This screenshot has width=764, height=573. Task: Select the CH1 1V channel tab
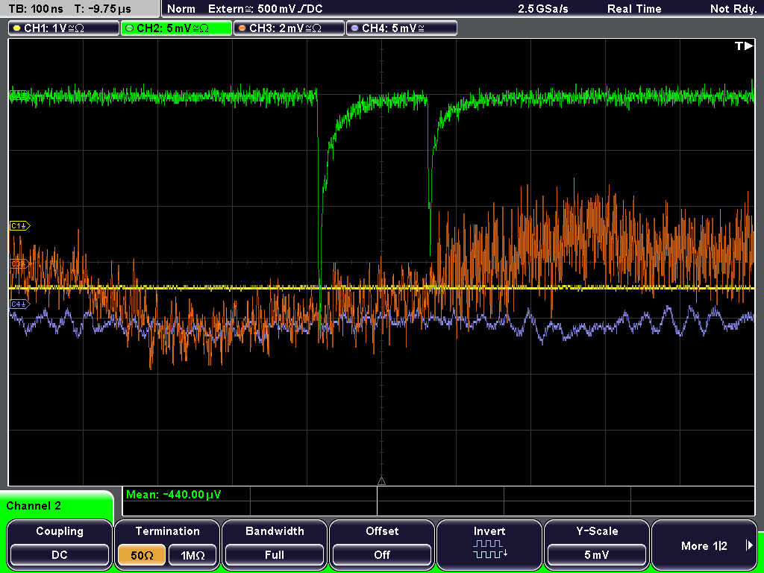click(64, 28)
